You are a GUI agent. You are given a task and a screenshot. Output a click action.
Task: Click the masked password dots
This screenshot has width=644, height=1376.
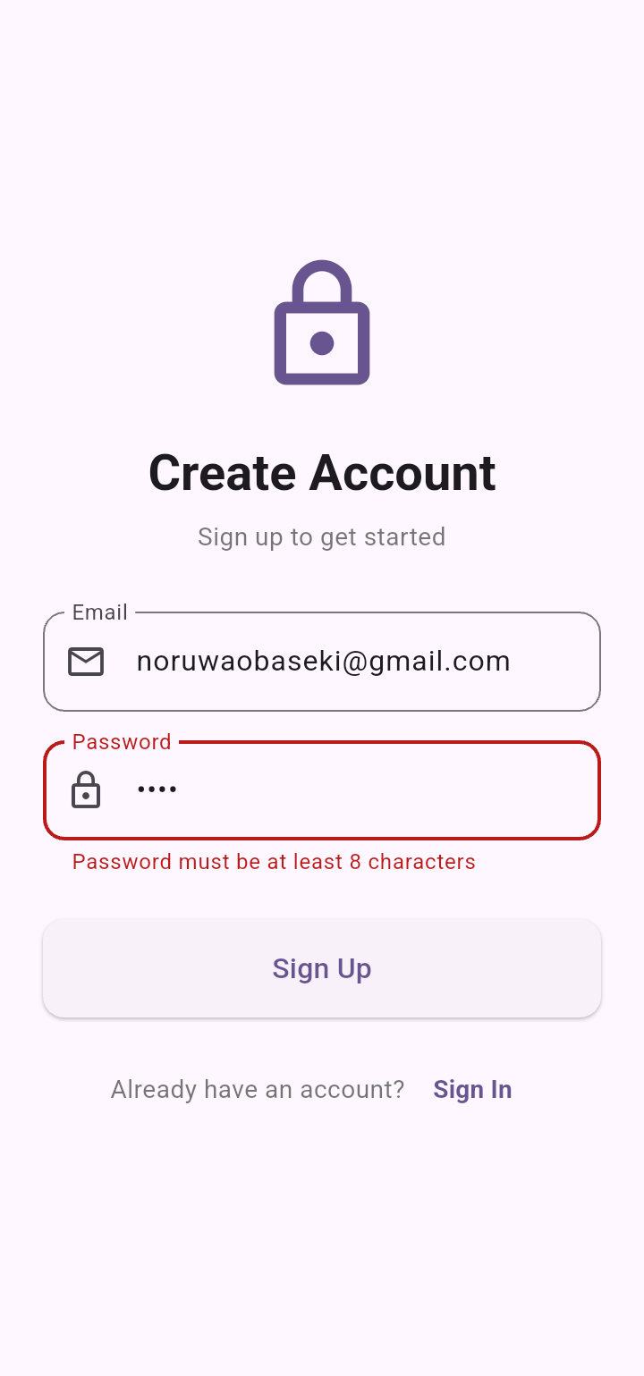point(157,790)
